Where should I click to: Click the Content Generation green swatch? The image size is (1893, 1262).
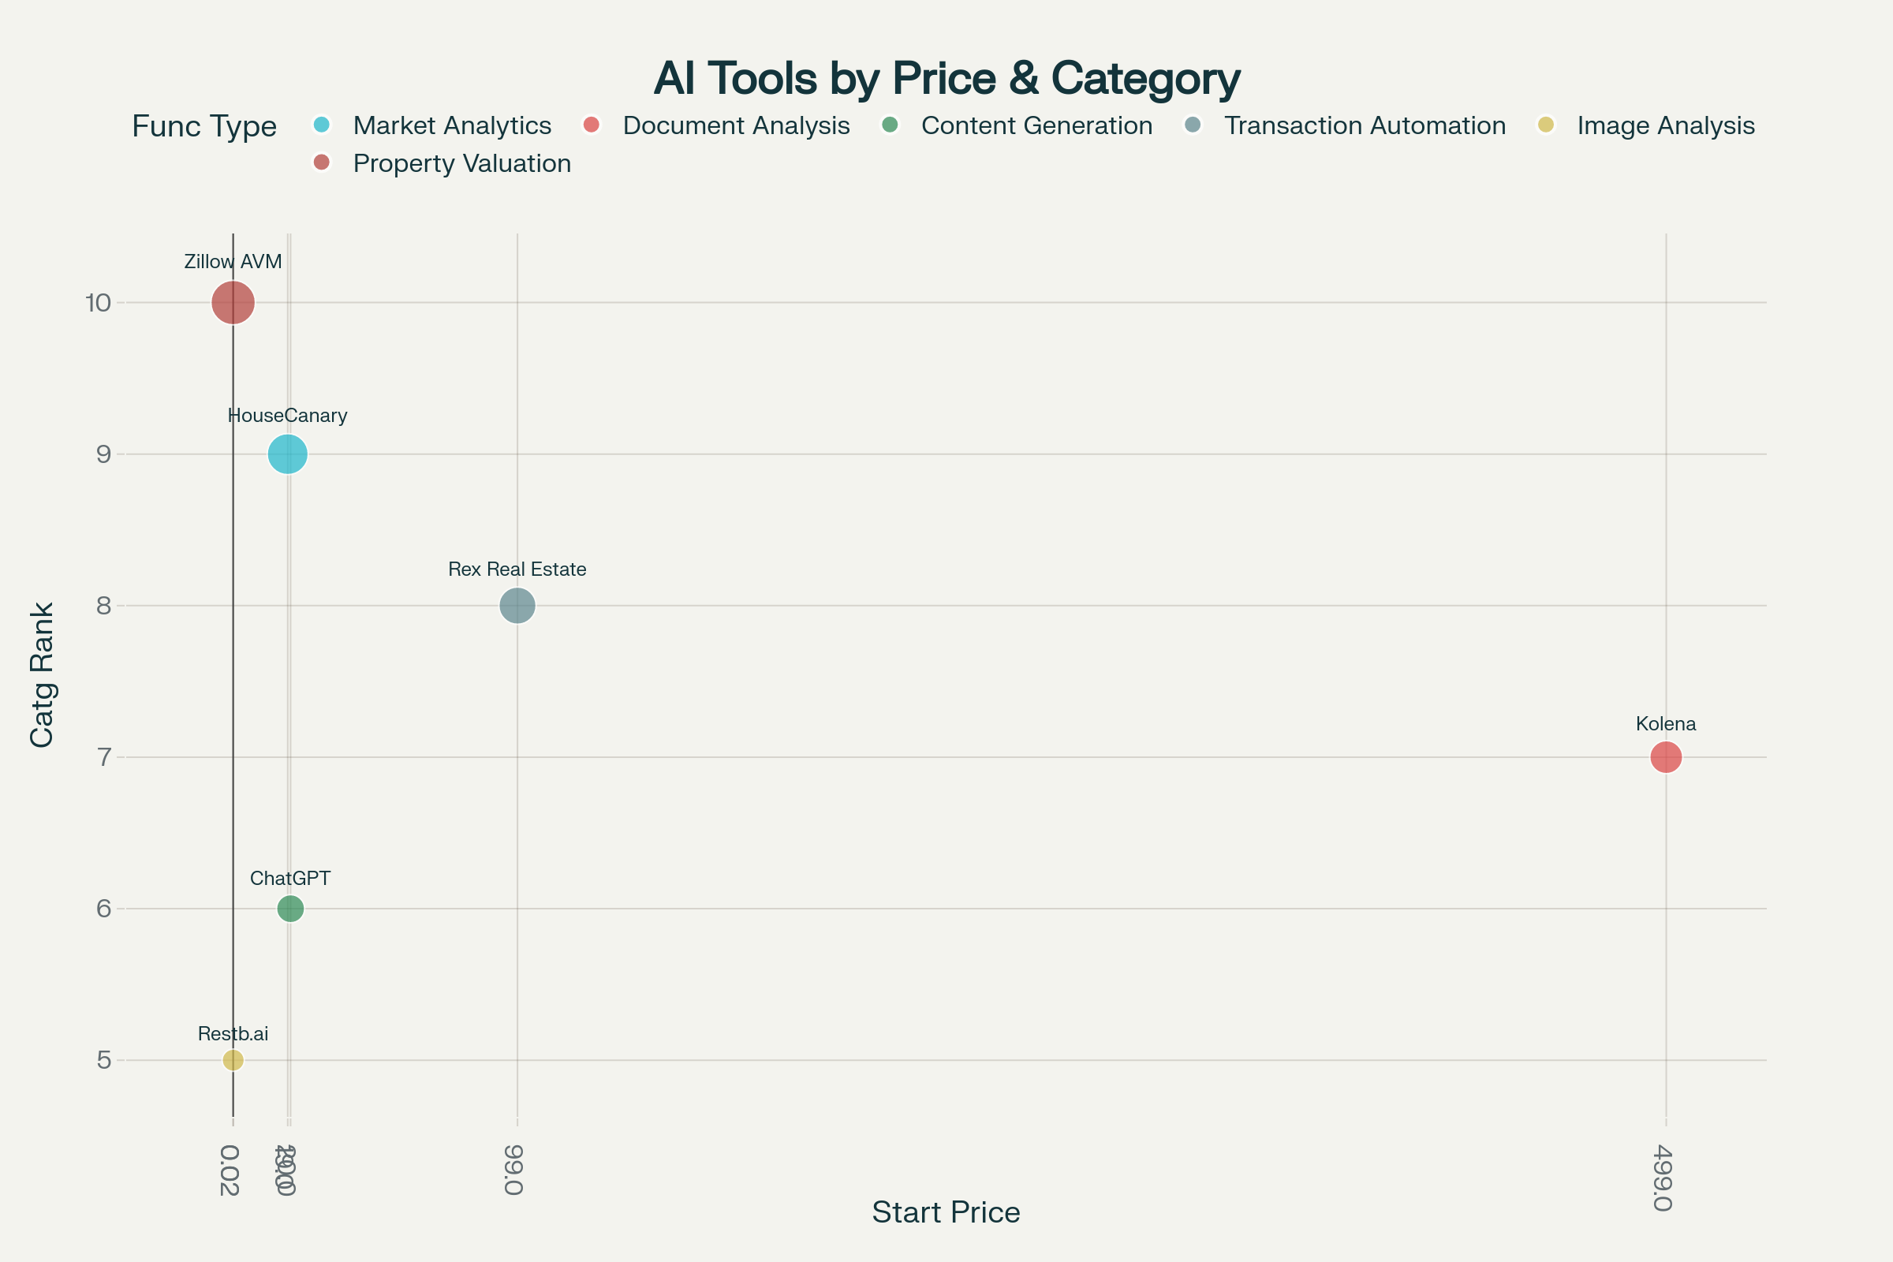coord(890,125)
